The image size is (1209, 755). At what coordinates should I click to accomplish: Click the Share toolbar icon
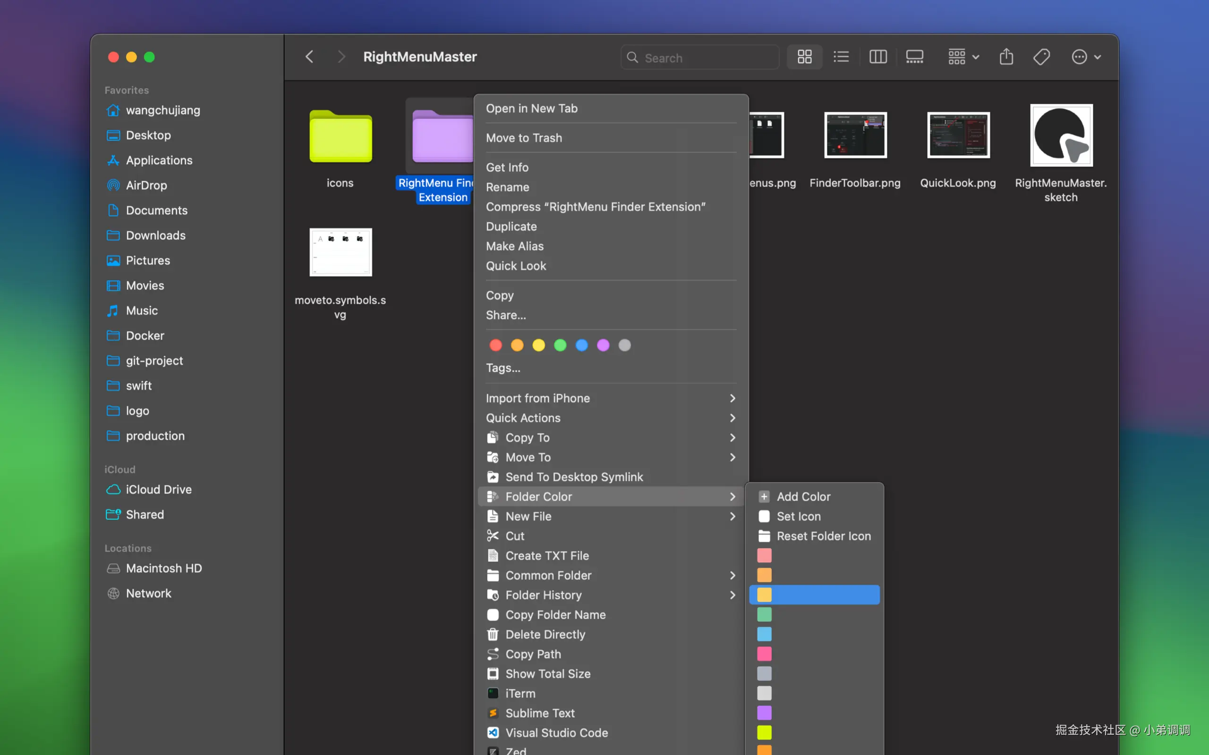click(x=1006, y=57)
